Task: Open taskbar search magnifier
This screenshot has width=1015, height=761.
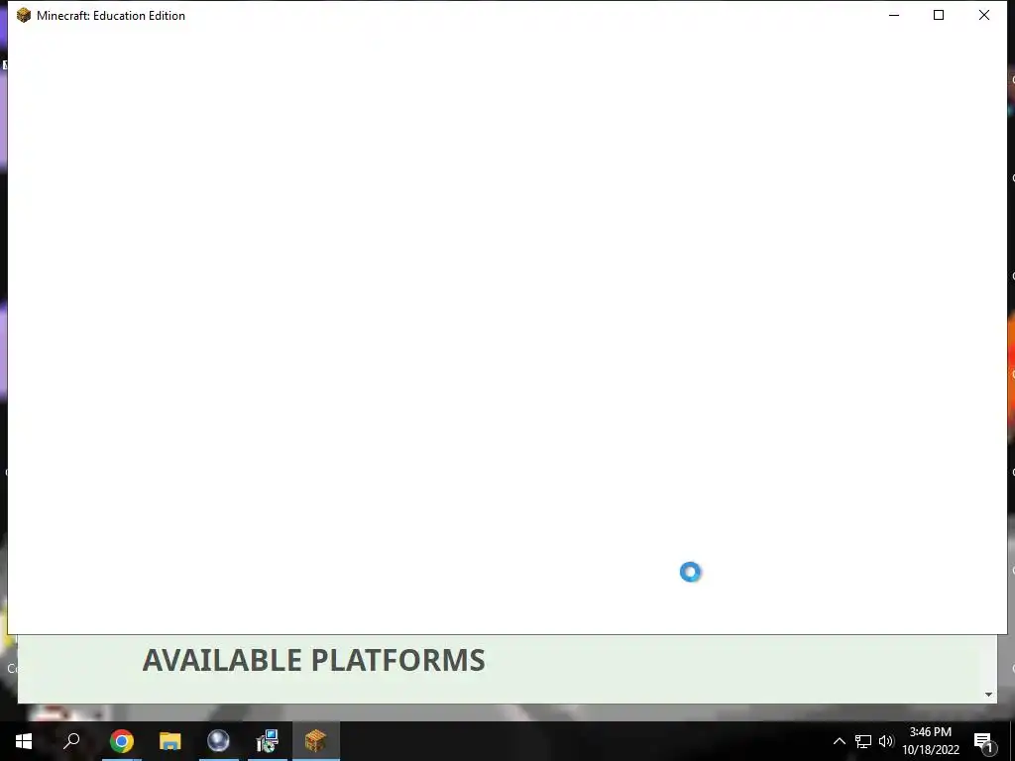Action: (x=71, y=741)
